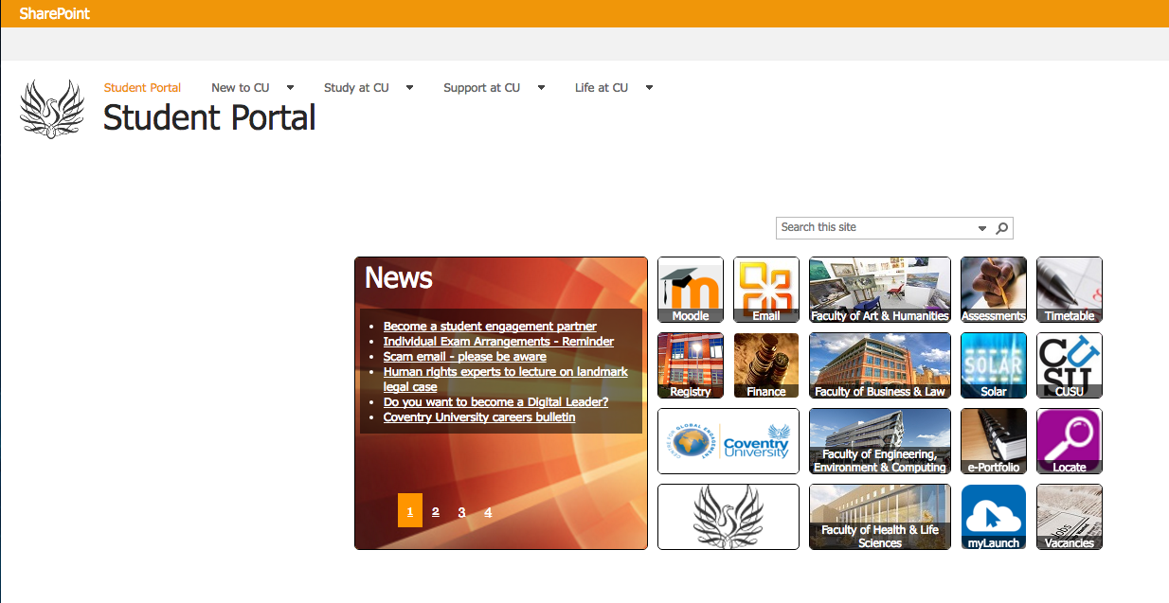
Task: Open Faculty of Business & Law tile
Action: click(x=880, y=365)
